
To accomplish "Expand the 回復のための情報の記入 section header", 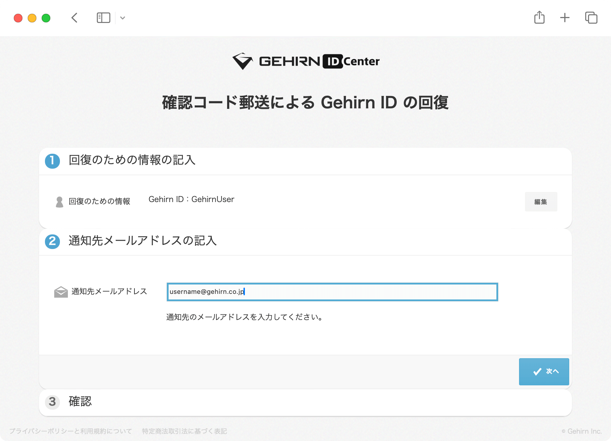I will click(132, 160).
